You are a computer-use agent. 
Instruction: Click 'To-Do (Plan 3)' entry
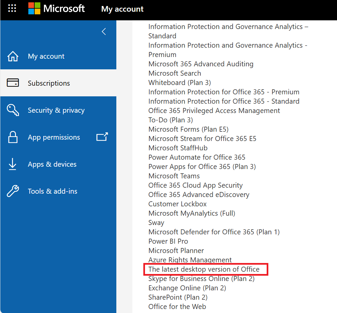tap(171, 120)
